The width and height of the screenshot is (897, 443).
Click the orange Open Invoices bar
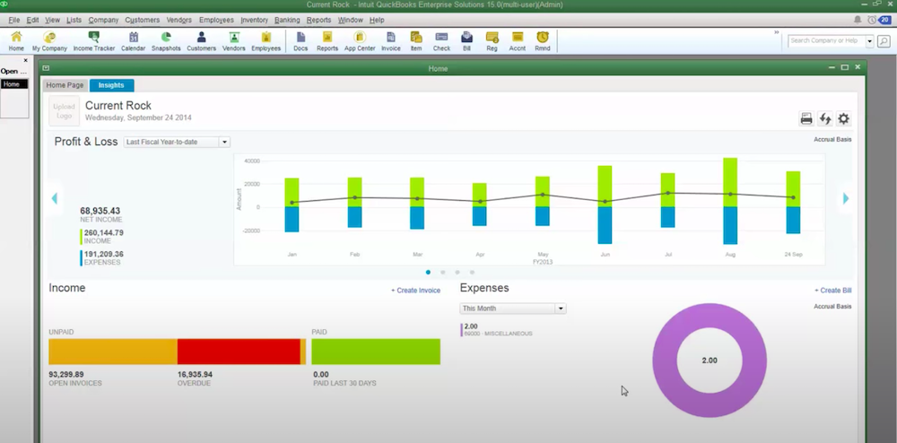113,352
